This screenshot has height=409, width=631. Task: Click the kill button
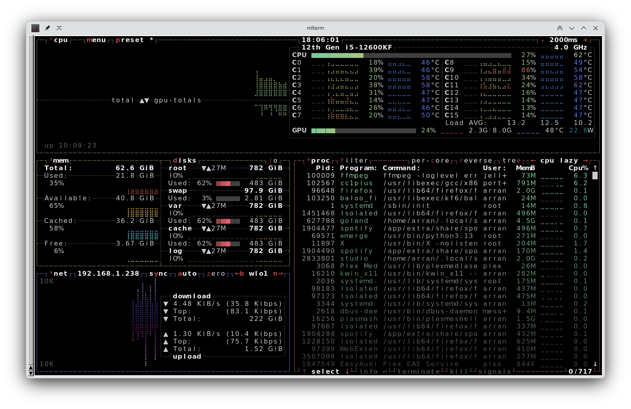coord(459,372)
